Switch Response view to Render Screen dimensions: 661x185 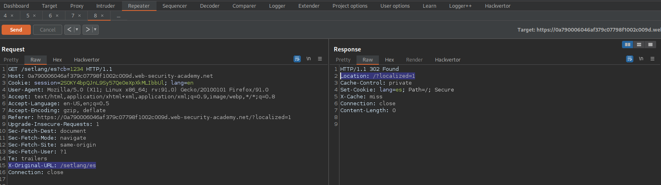414,60
